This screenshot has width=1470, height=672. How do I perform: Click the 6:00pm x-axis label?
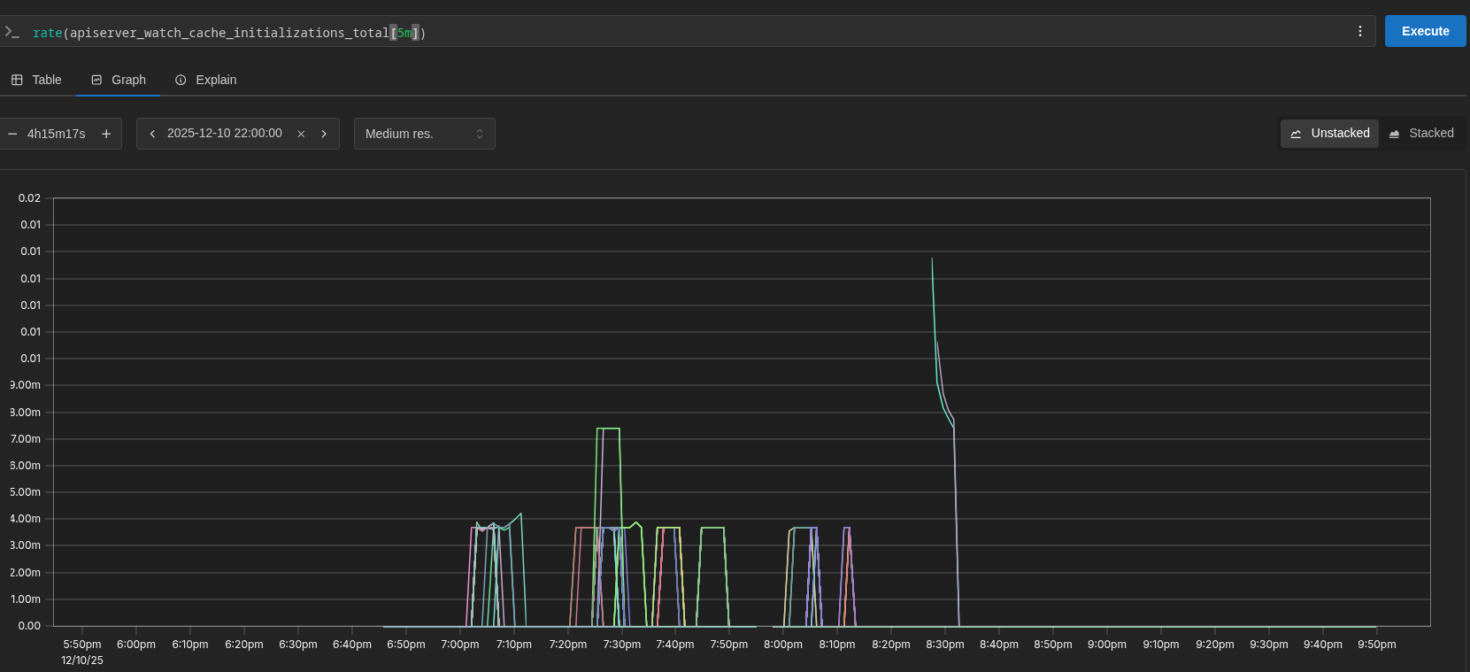pos(136,645)
